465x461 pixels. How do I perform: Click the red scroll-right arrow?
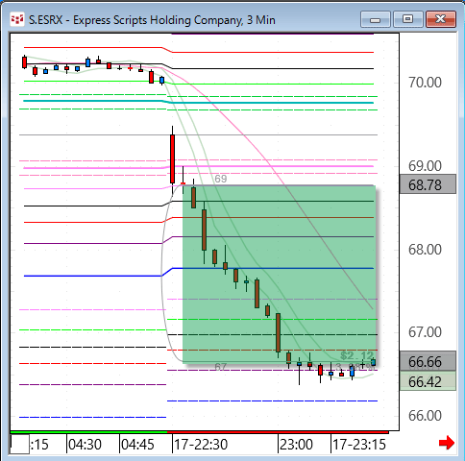pyautogui.click(x=447, y=443)
